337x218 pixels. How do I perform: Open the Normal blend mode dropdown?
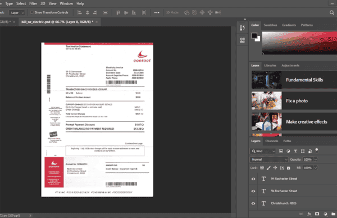click(269, 160)
